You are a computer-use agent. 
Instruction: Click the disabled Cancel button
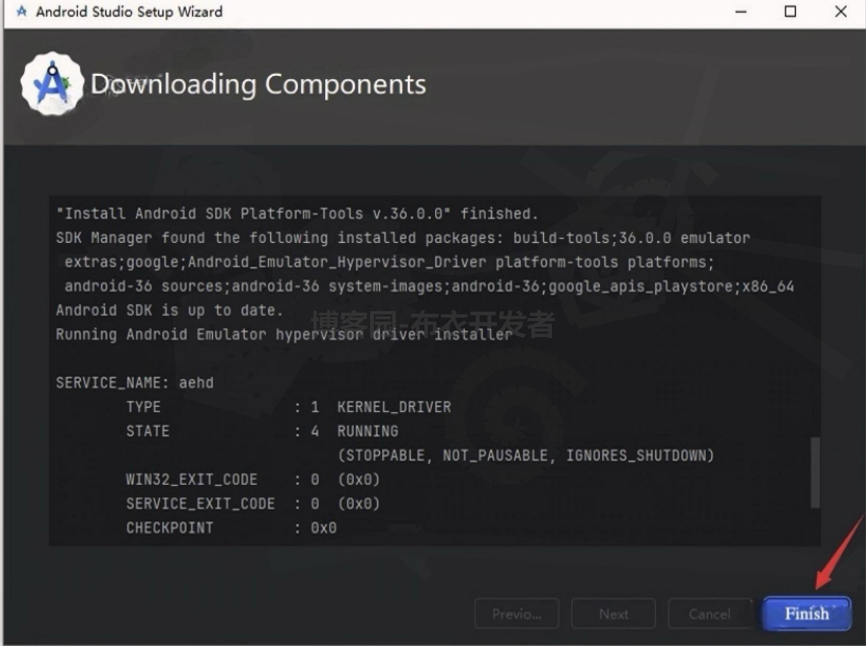click(710, 614)
